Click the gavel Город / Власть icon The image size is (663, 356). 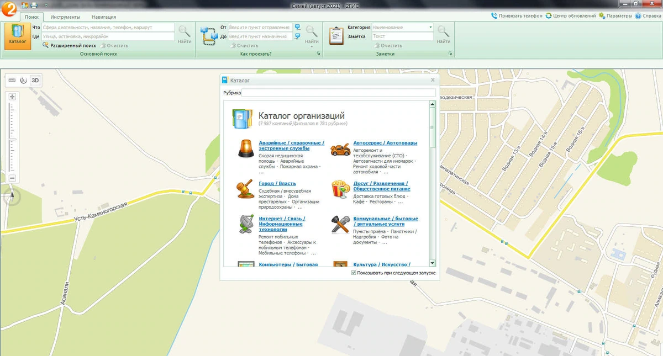click(245, 189)
